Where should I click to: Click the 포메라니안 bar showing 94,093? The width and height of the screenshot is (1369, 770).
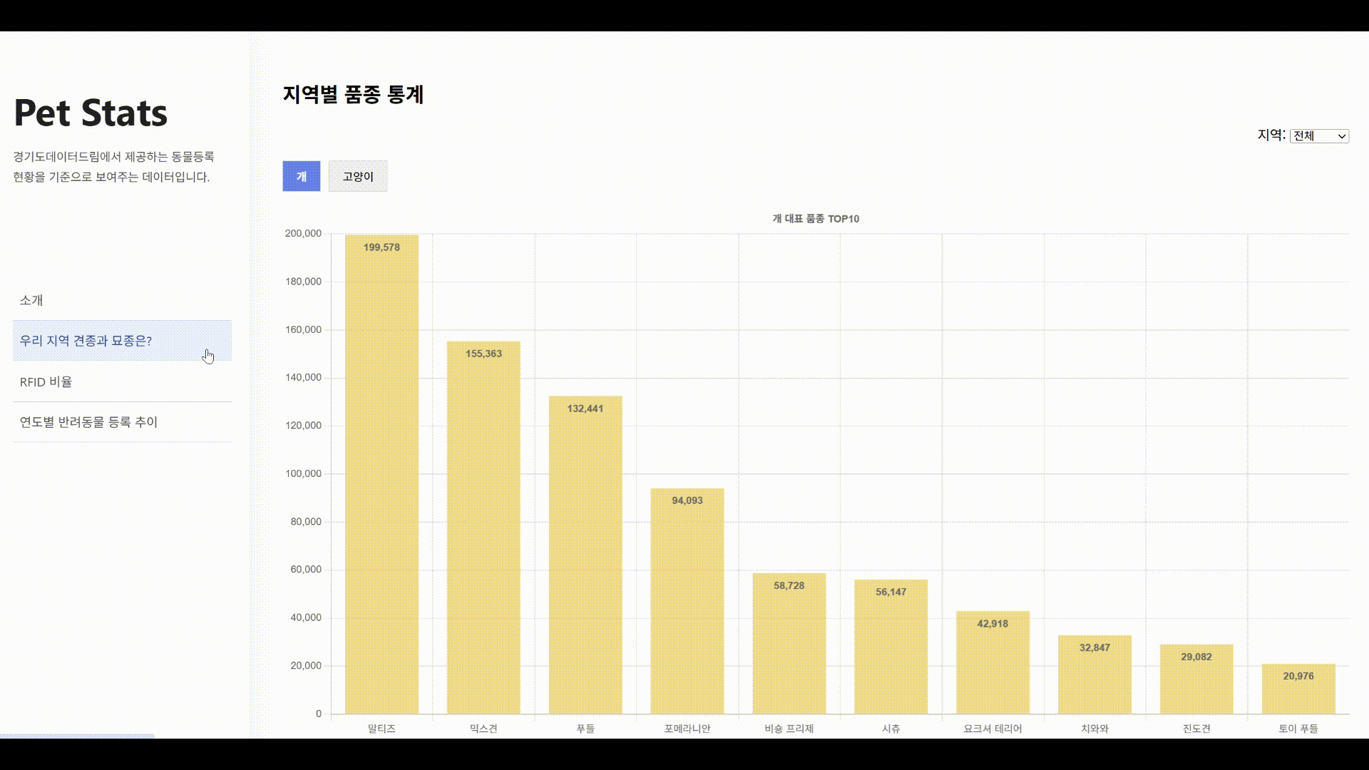(x=687, y=601)
